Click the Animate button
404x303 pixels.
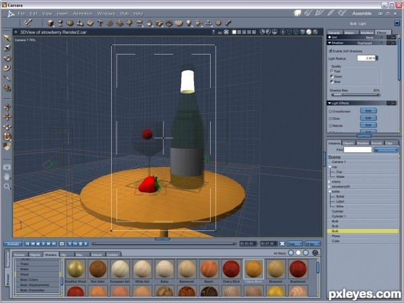[13, 244]
